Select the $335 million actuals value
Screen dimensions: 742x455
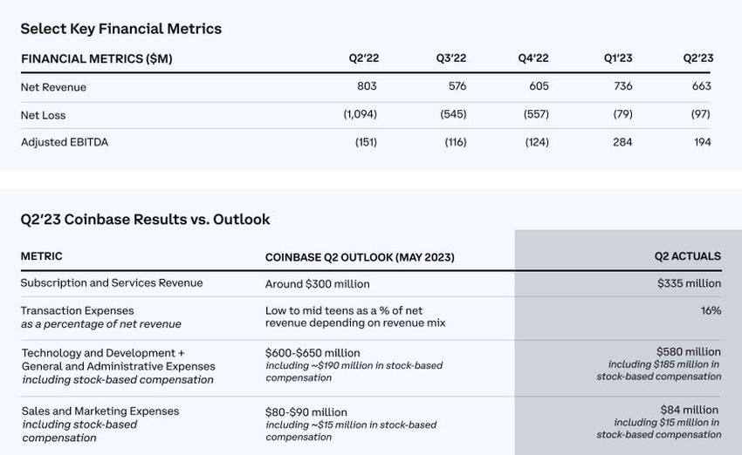(x=689, y=283)
